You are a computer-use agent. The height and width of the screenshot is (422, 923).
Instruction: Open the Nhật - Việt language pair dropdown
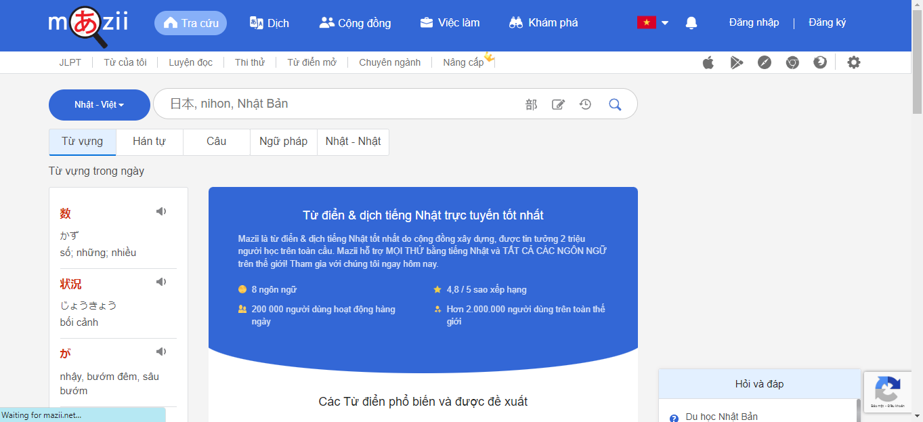point(100,104)
